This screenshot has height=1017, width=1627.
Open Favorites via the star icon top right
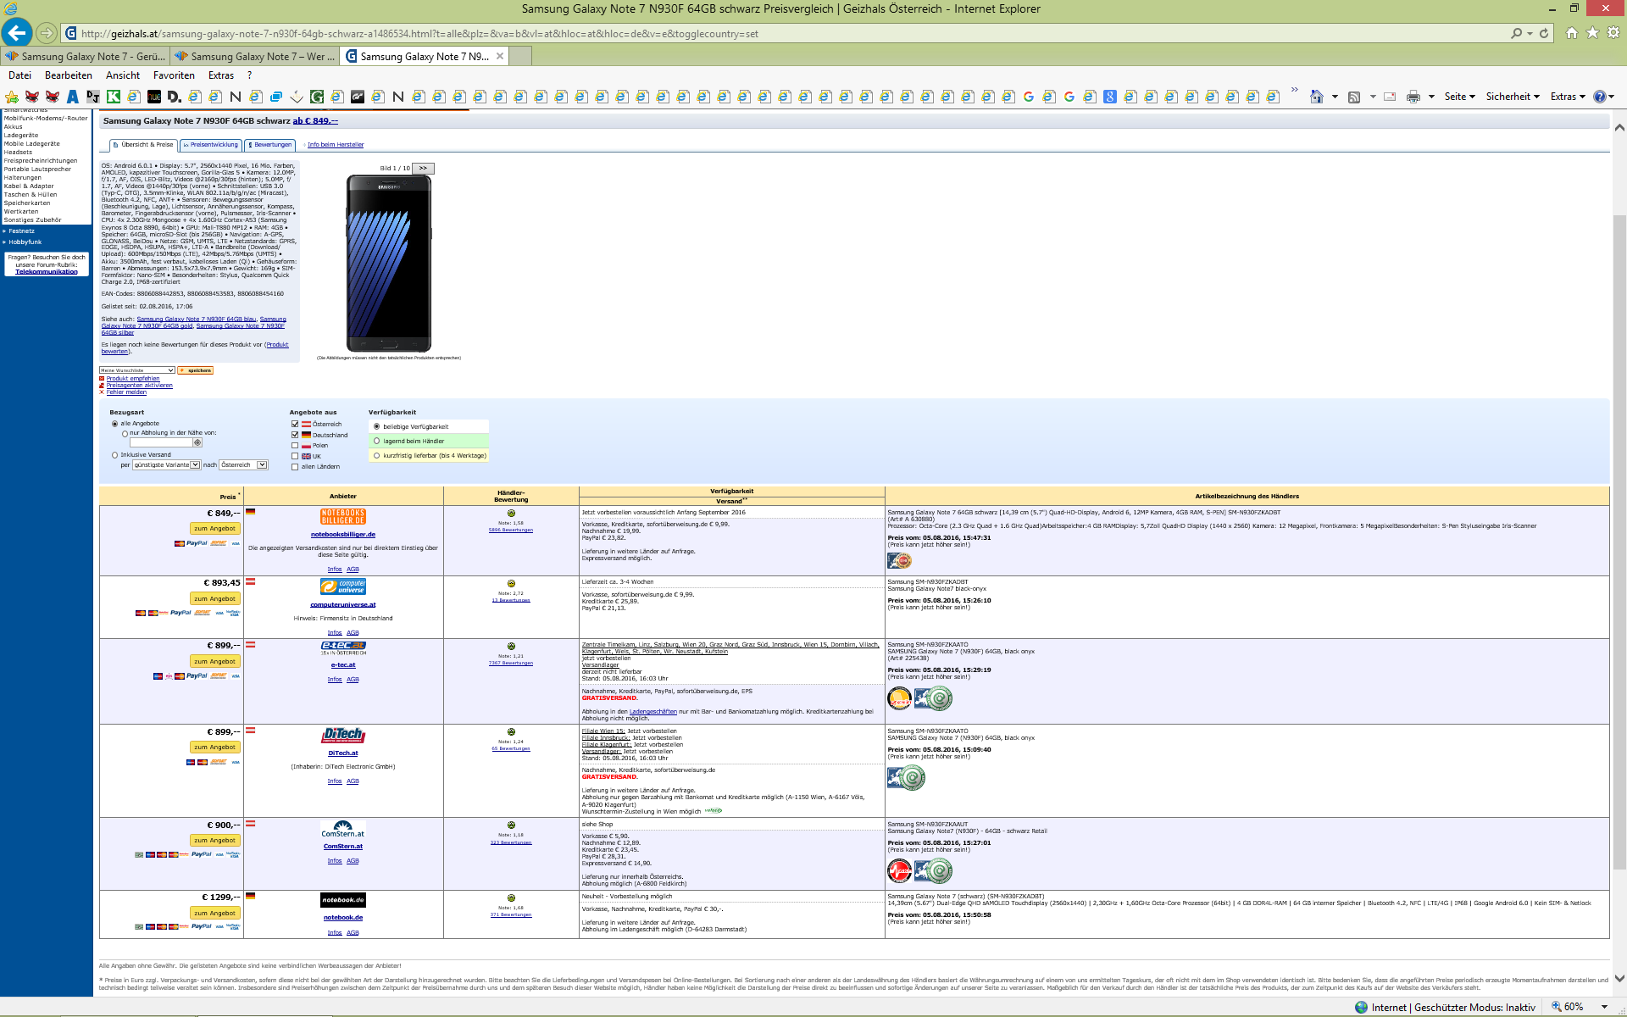tap(1592, 32)
